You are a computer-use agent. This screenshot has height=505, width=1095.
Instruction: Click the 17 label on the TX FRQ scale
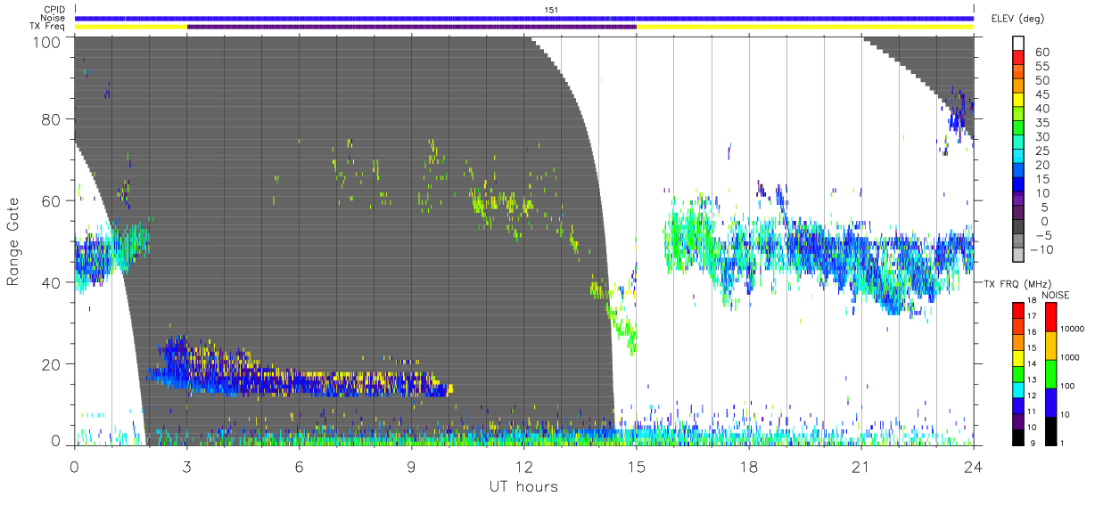click(x=1032, y=316)
